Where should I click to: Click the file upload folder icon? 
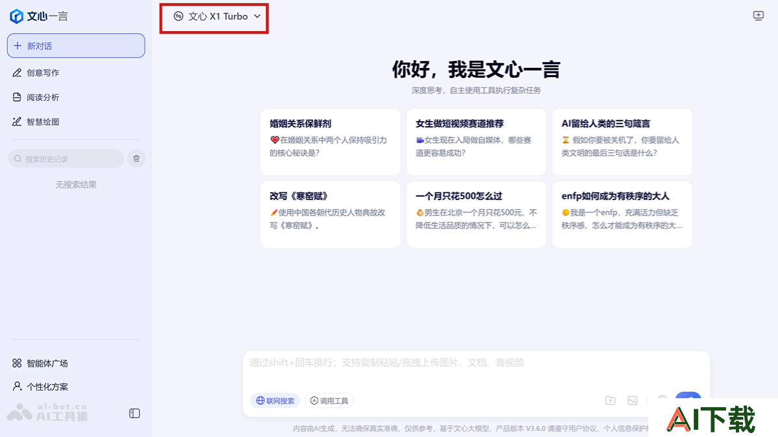pos(610,401)
